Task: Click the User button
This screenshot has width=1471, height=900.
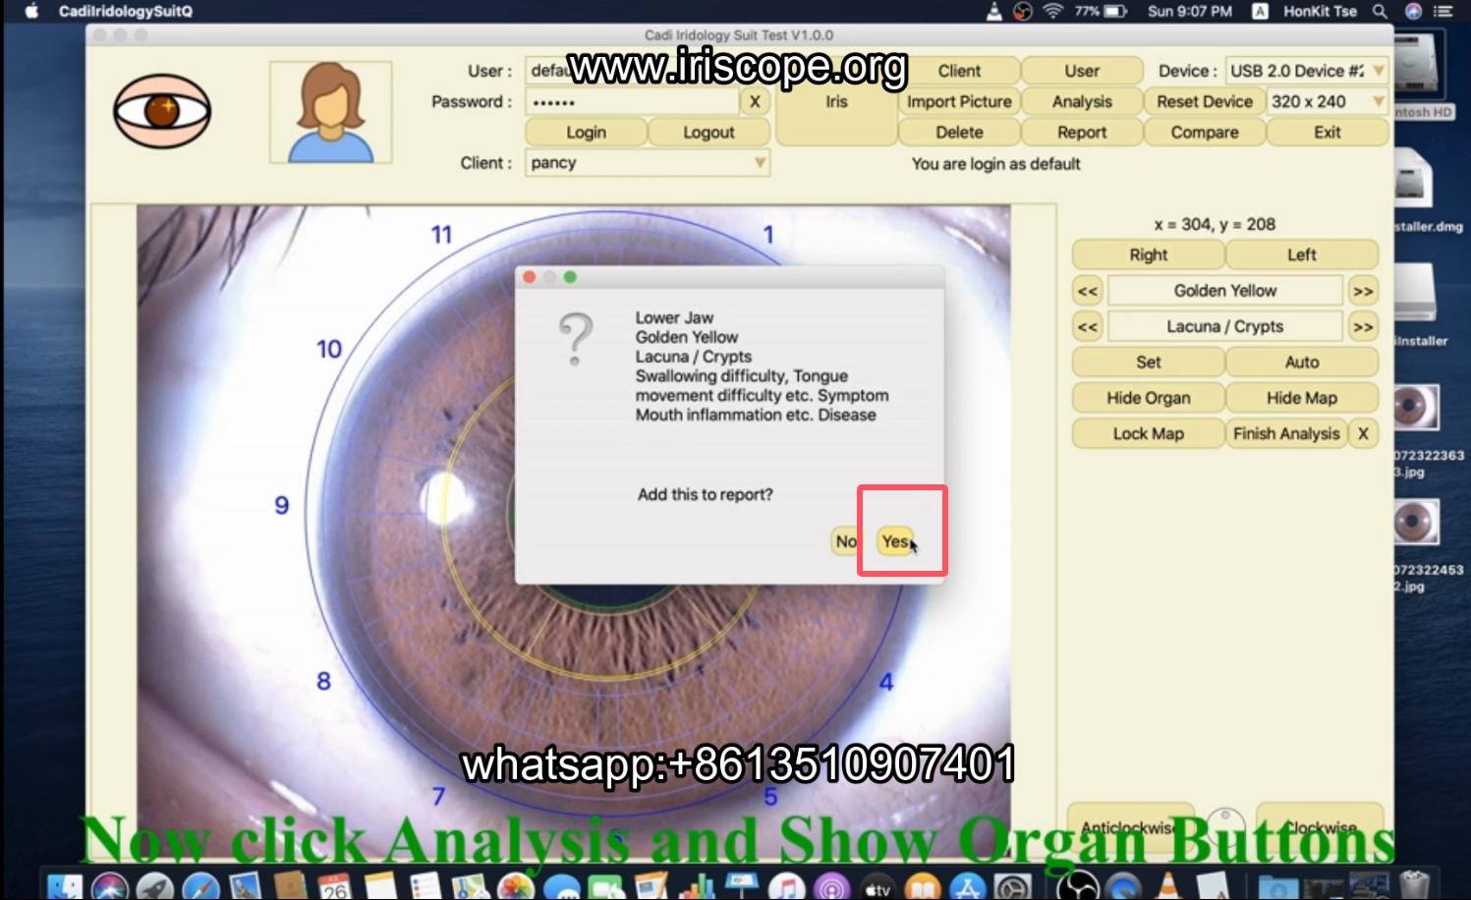Action: 1082,71
